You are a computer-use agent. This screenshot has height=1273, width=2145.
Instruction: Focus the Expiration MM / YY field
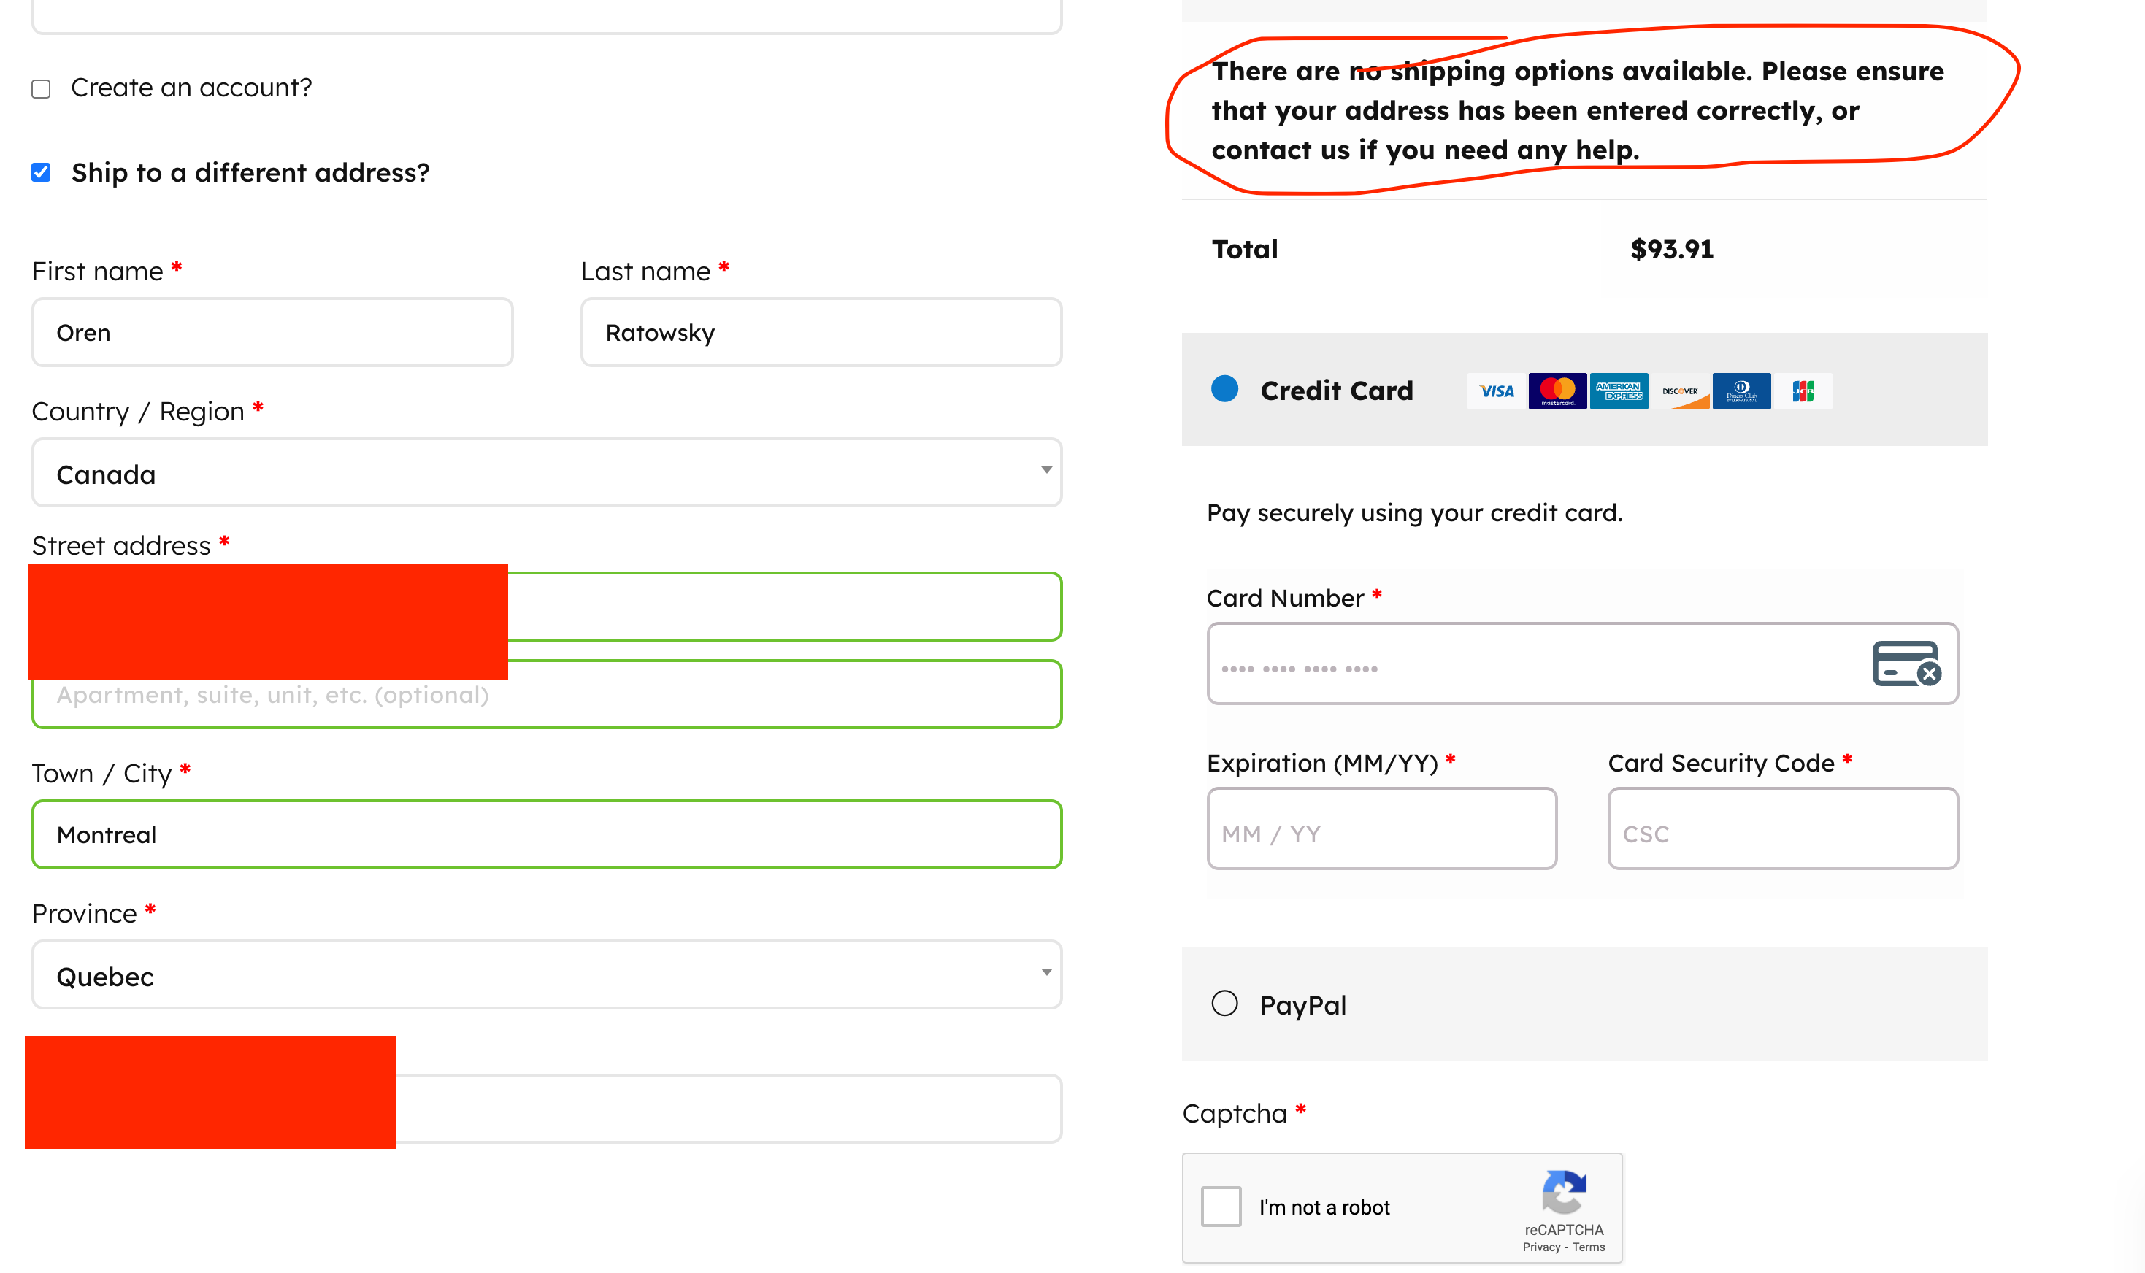[x=1381, y=829]
